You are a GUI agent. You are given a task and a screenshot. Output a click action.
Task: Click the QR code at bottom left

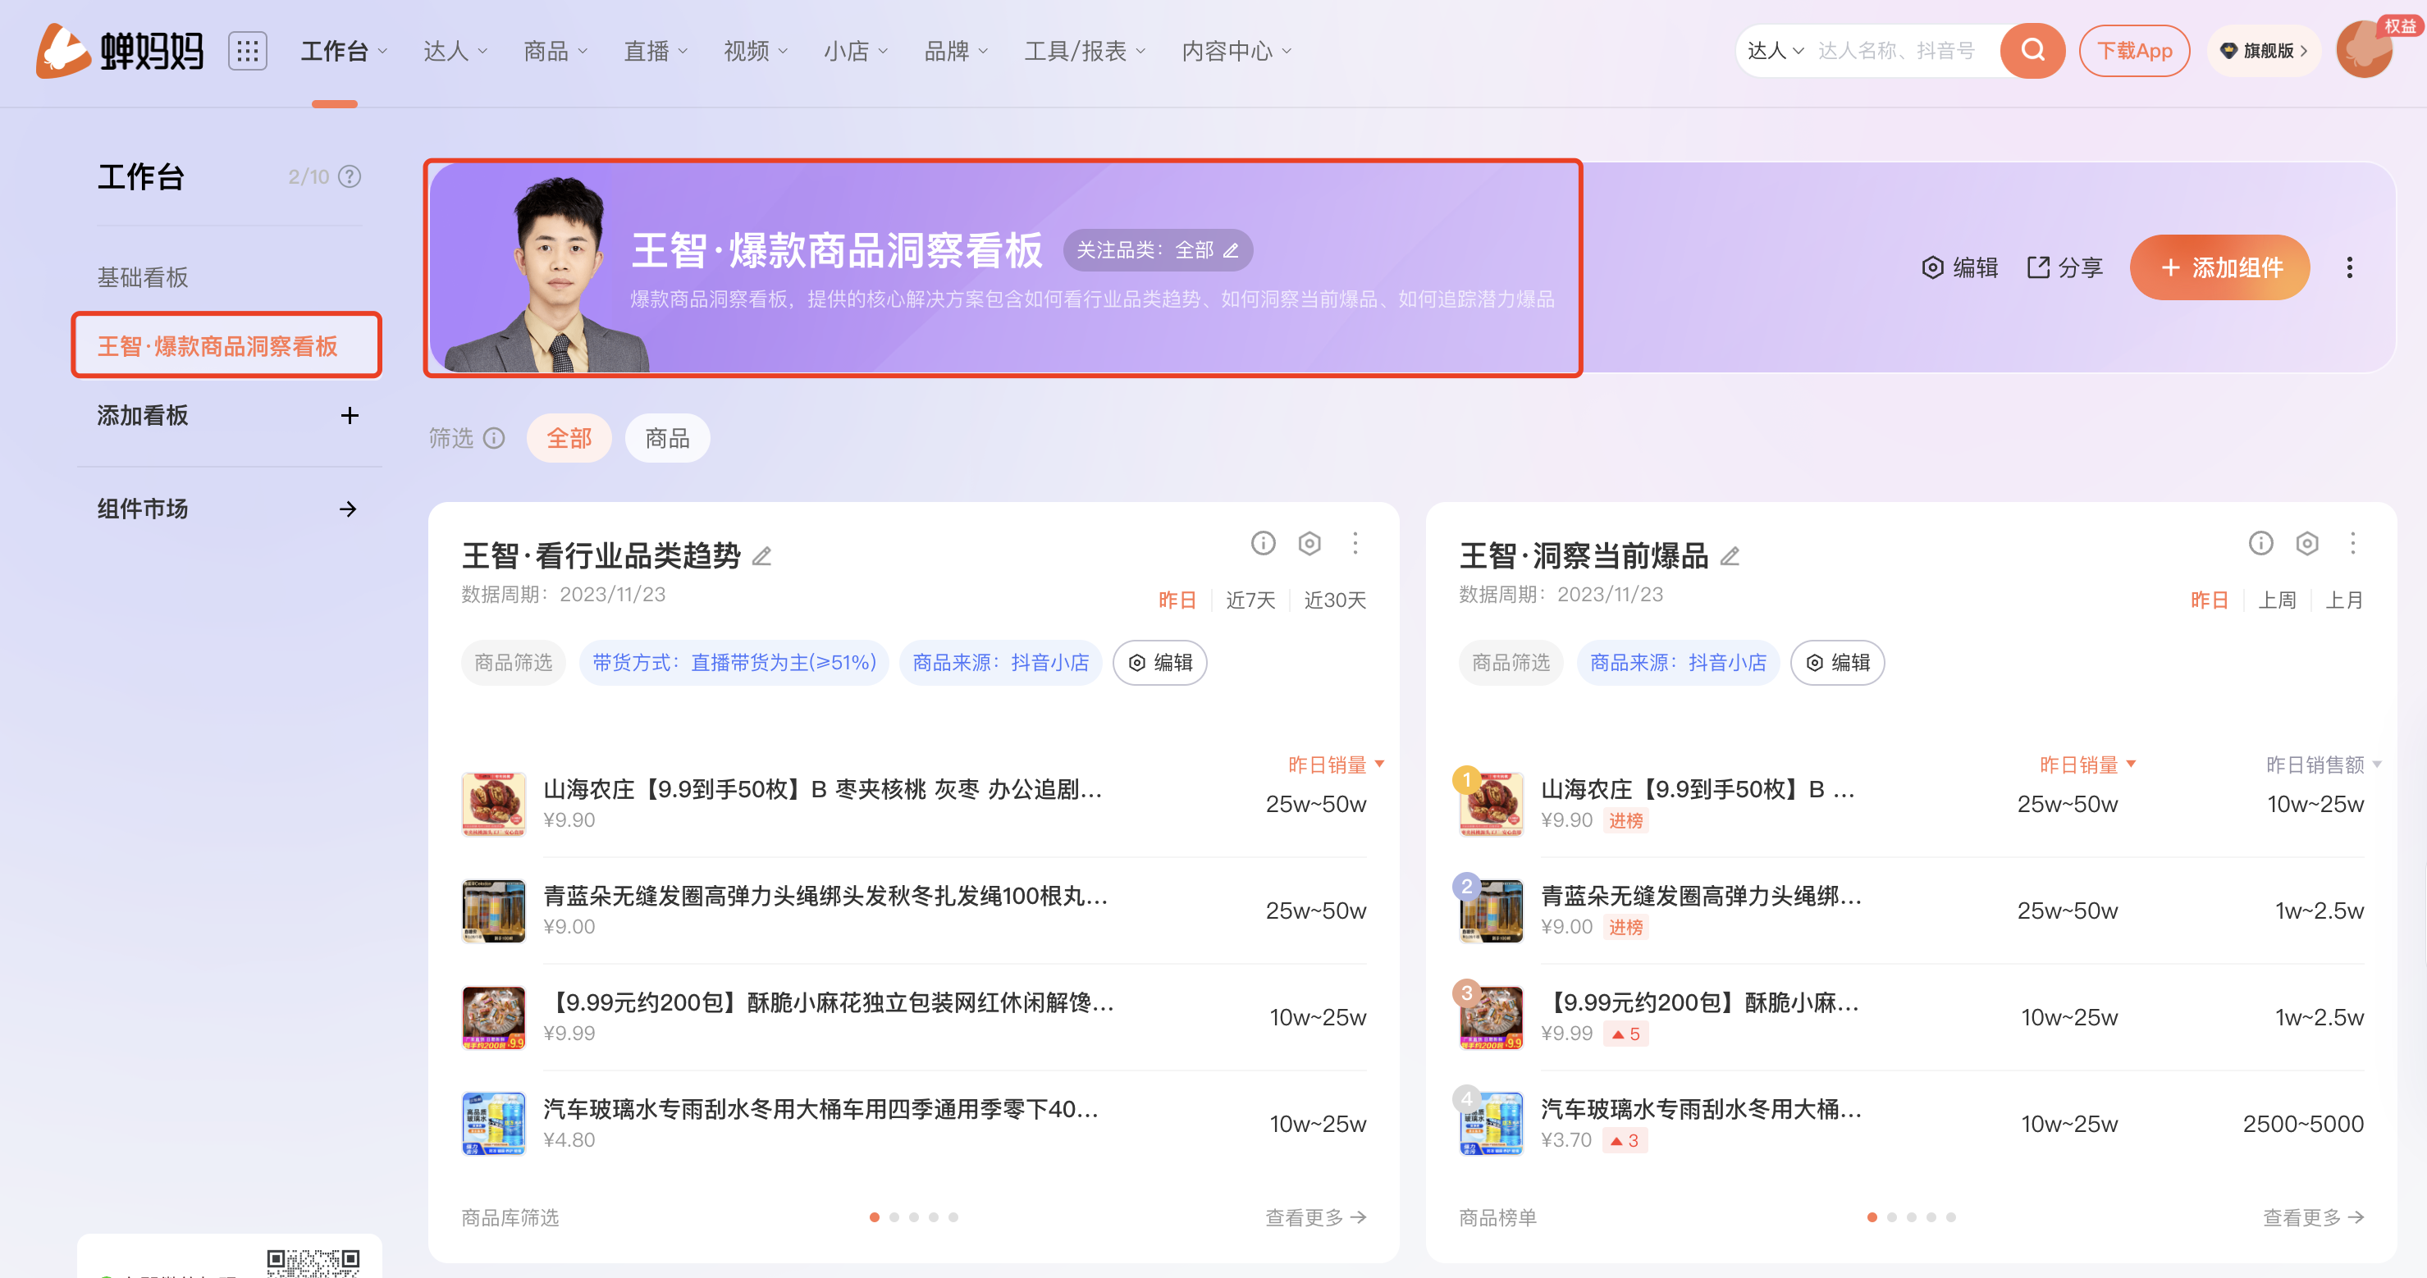click(313, 1263)
